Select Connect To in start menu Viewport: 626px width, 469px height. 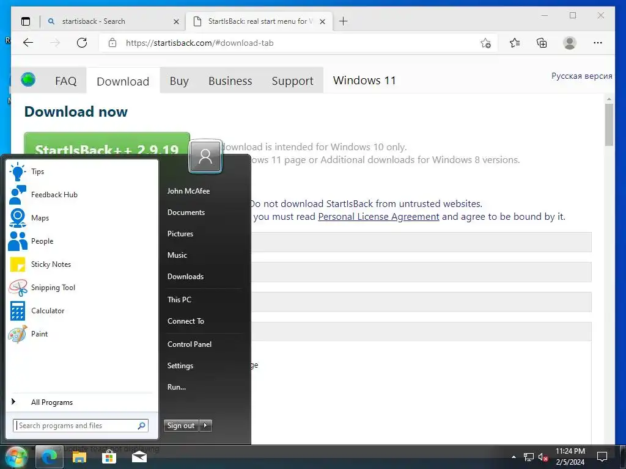186,321
